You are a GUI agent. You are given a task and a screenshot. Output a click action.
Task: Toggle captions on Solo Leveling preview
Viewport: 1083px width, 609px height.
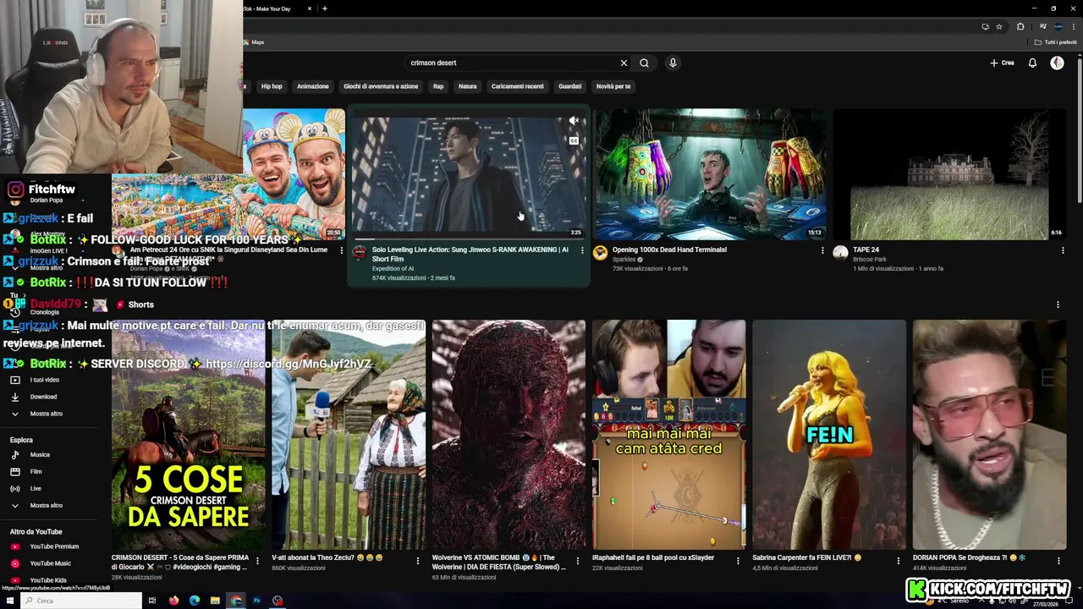tap(574, 140)
